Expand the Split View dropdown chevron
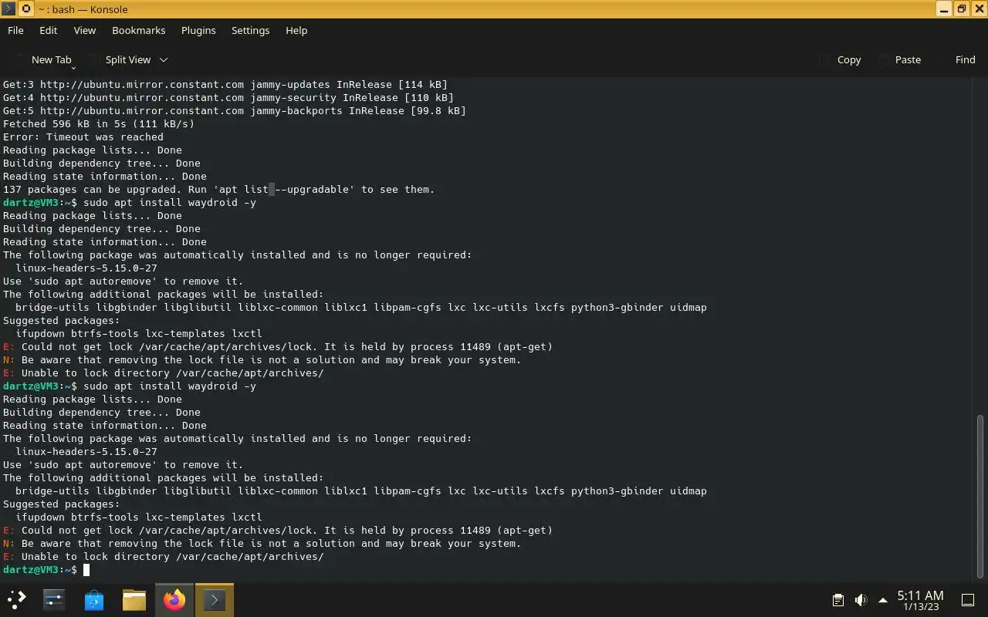988x617 pixels. tap(164, 59)
